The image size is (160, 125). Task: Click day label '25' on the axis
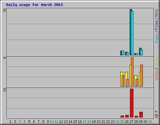point(122,122)
